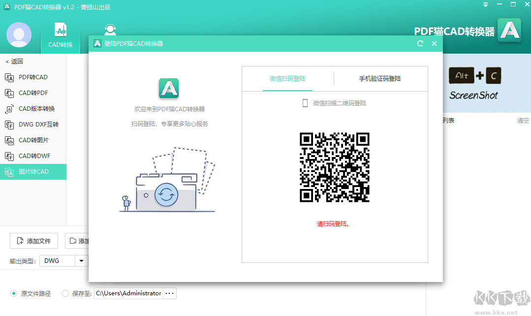Click the 添加文件 button
Viewport: 531px width, 316px height.
click(33, 241)
